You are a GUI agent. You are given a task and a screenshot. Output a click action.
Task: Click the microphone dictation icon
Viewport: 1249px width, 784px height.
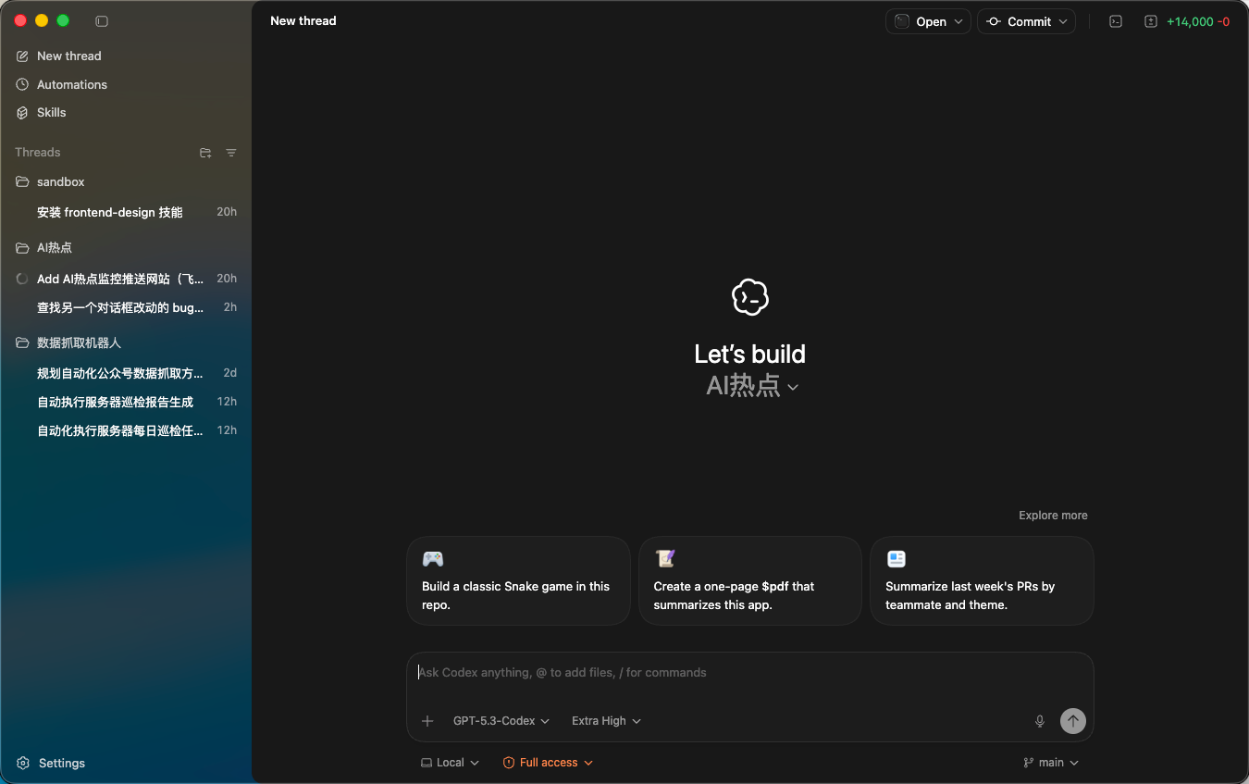[1040, 721]
